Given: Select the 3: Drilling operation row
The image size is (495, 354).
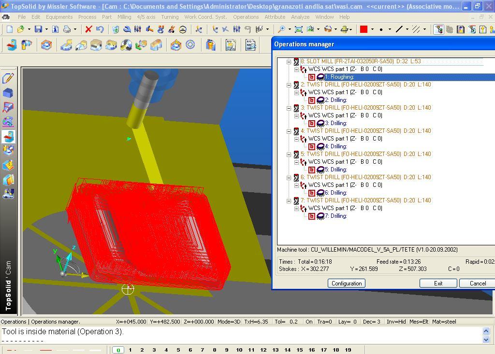Looking at the screenshot, I should coord(336,123).
